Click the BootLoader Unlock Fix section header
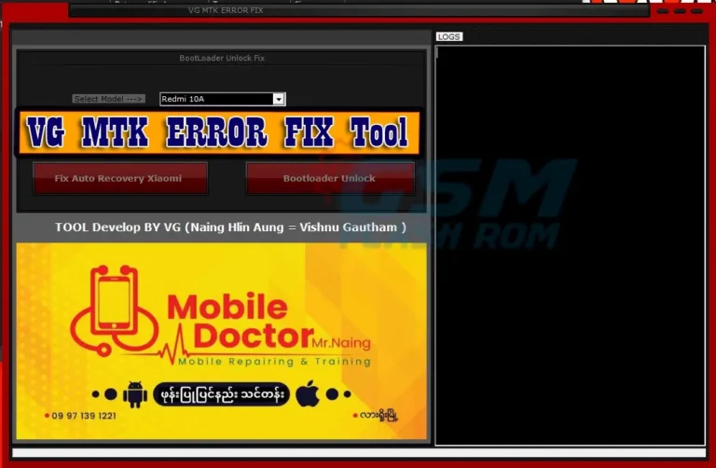716x468 pixels. coord(222,58)
